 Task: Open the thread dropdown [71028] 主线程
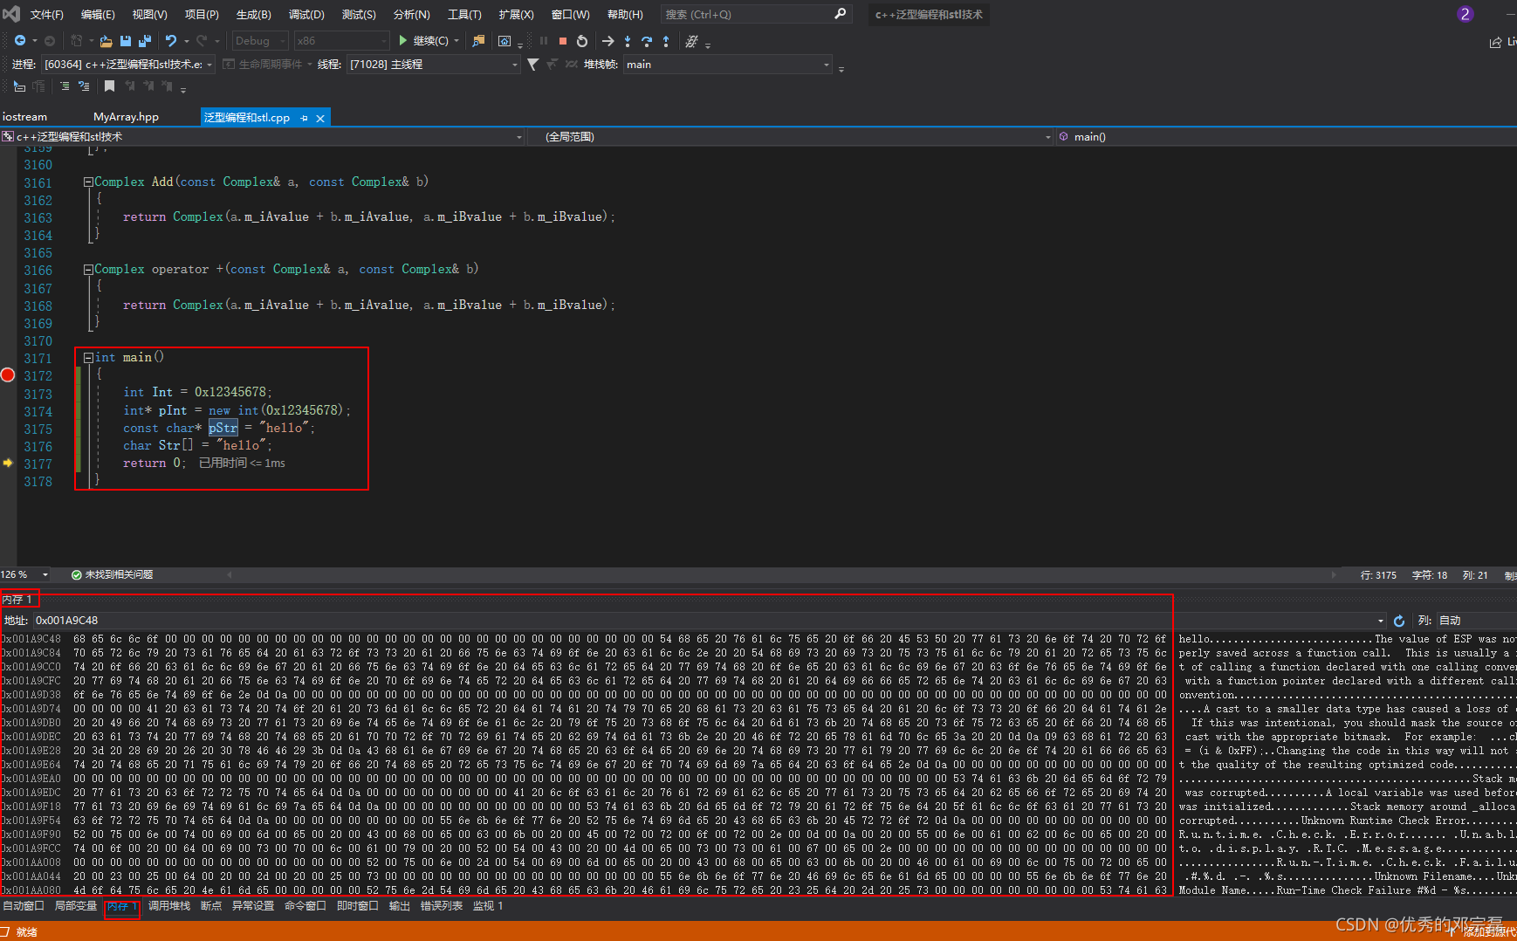(434, 65)
